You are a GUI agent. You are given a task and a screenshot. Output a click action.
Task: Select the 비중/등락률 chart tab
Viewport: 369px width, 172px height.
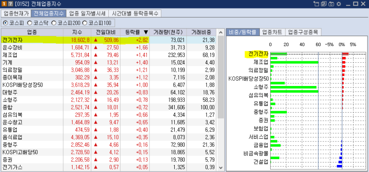click(242, 32)
